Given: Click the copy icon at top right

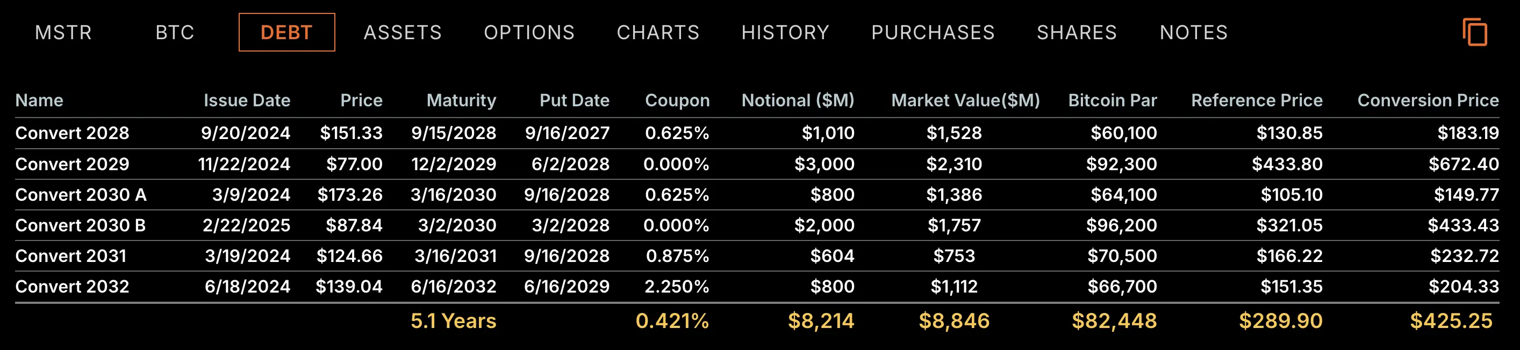Looking at the screenshot, I should [1474, 32].
